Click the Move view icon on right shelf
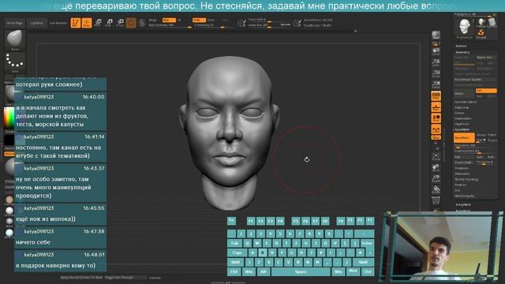 click(x=436, y=168)
